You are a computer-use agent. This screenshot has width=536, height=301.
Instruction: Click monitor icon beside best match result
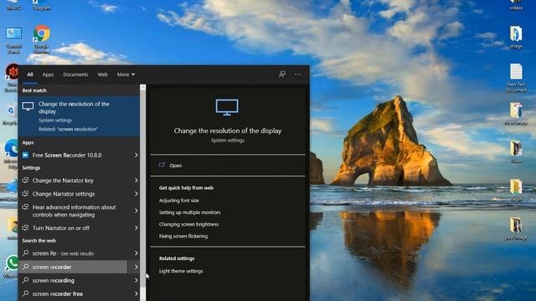tap(28, 106)
